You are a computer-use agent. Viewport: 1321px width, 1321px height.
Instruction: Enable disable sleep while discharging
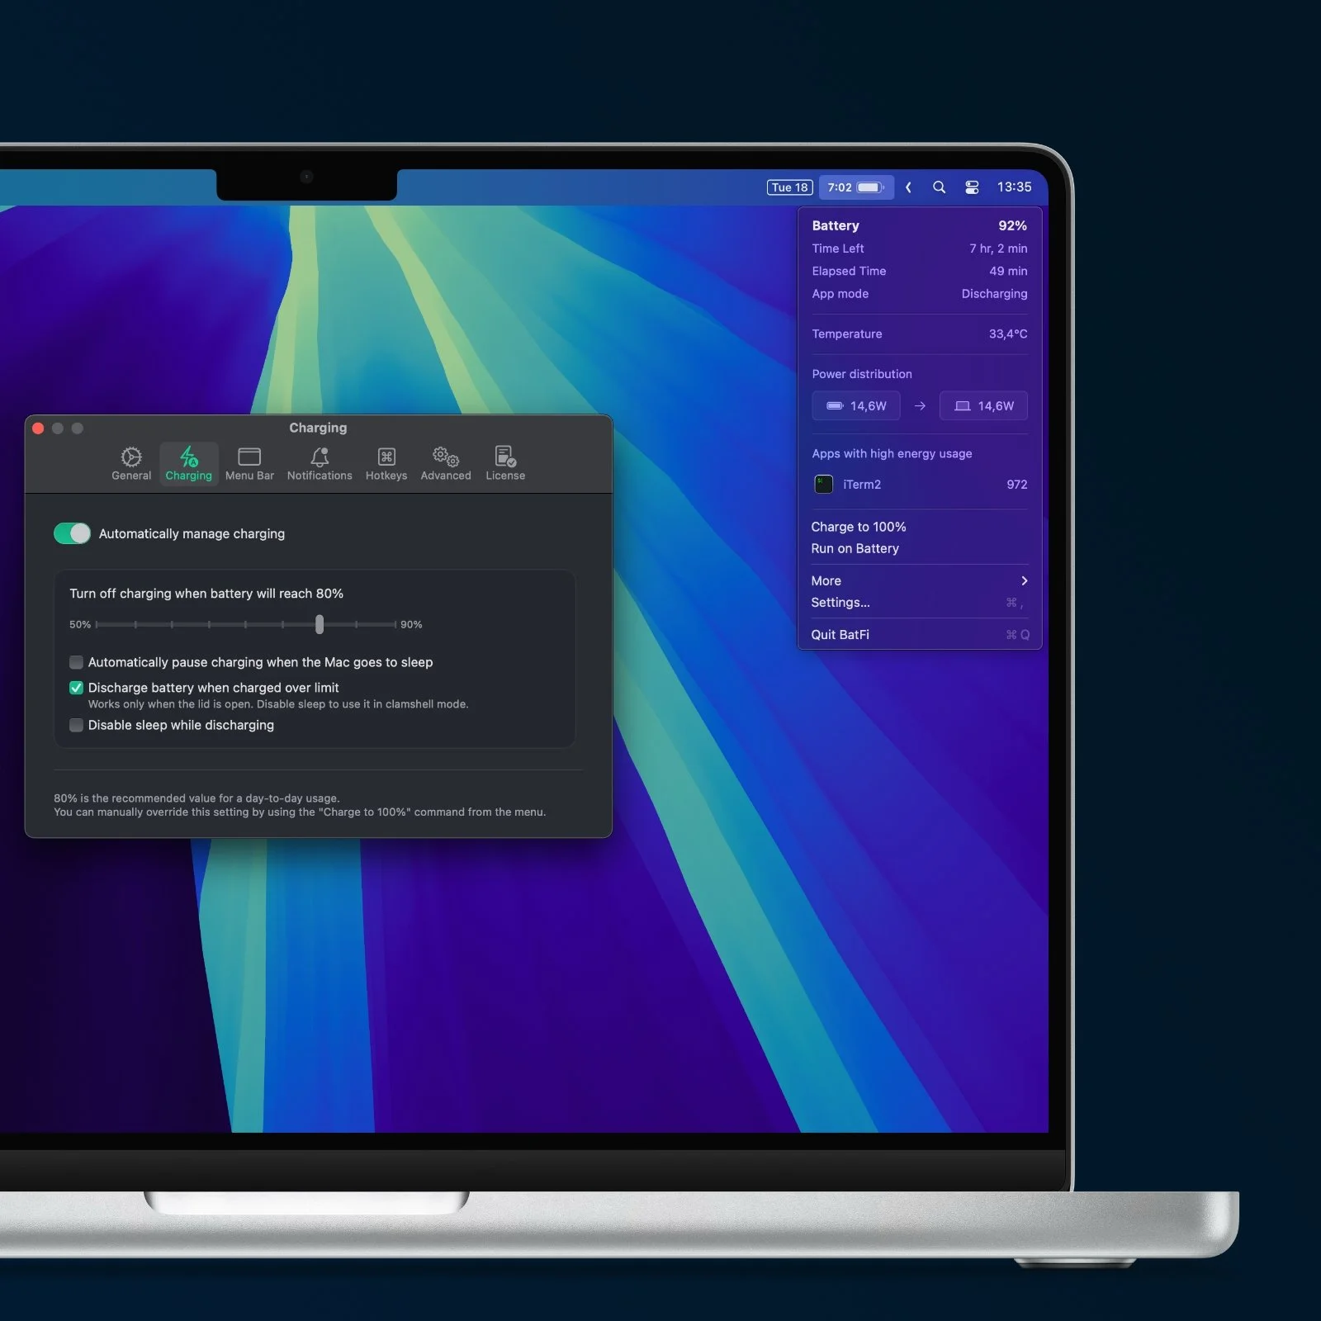(76, 725)
